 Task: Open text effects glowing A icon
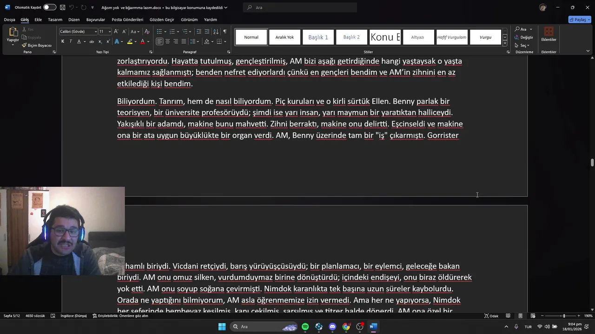pos(116,42)
